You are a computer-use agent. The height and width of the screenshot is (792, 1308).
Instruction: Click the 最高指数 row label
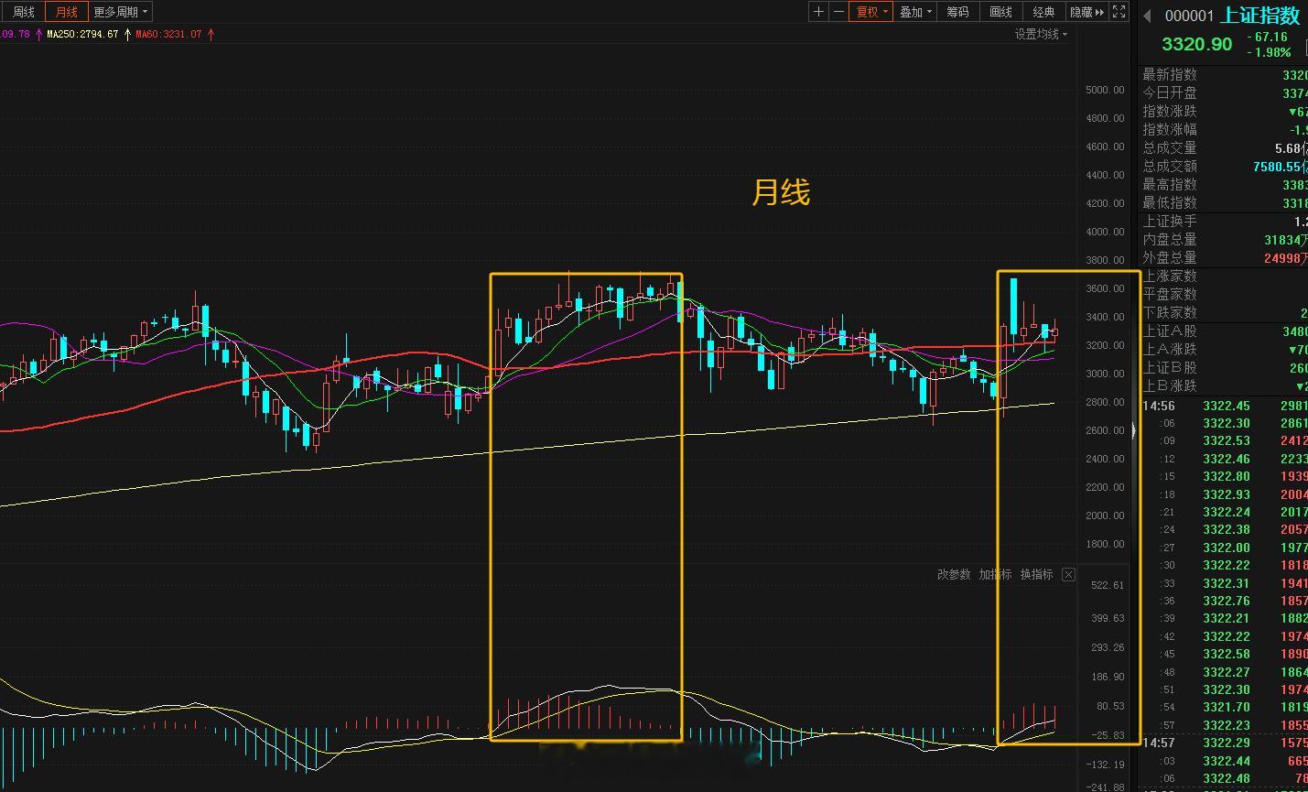tap(1169, 184)
